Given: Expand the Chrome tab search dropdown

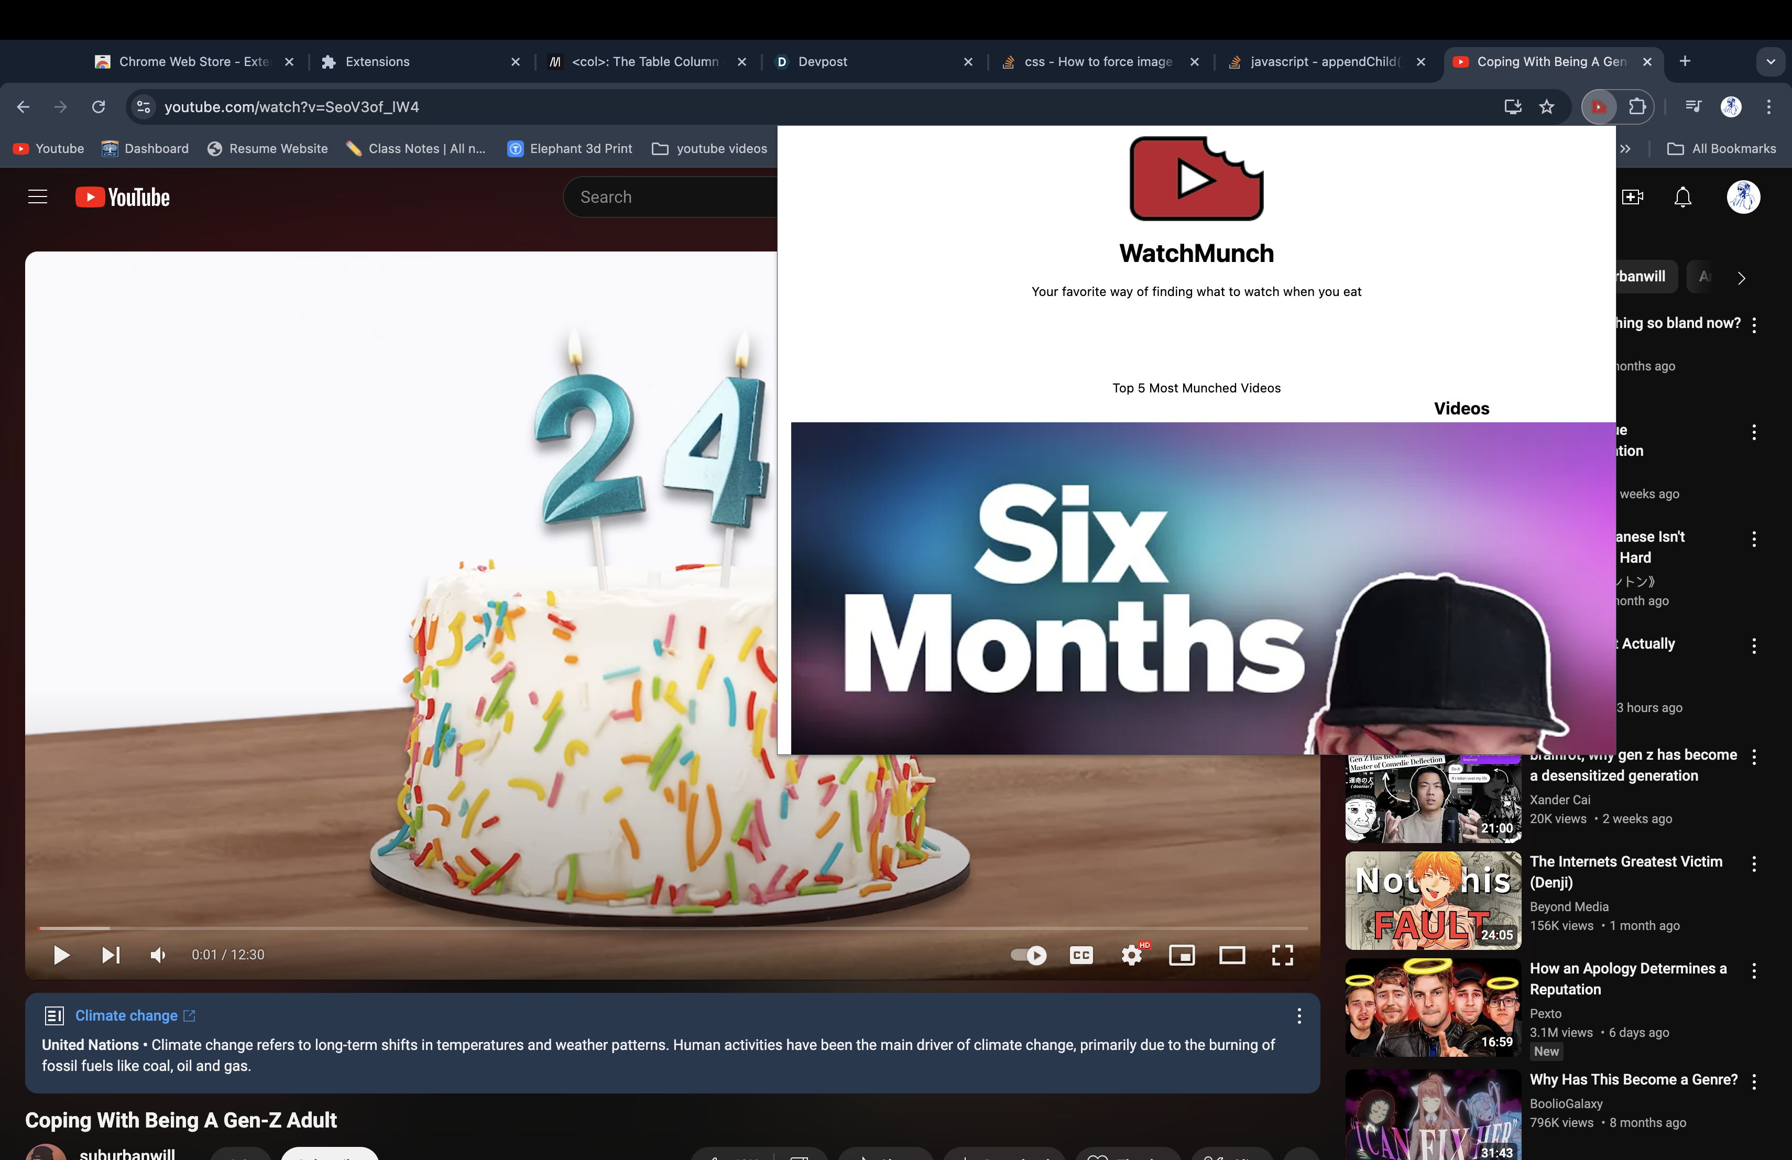Looking at the screenshot, I should pyautogui.click(x=1770, y=62).
